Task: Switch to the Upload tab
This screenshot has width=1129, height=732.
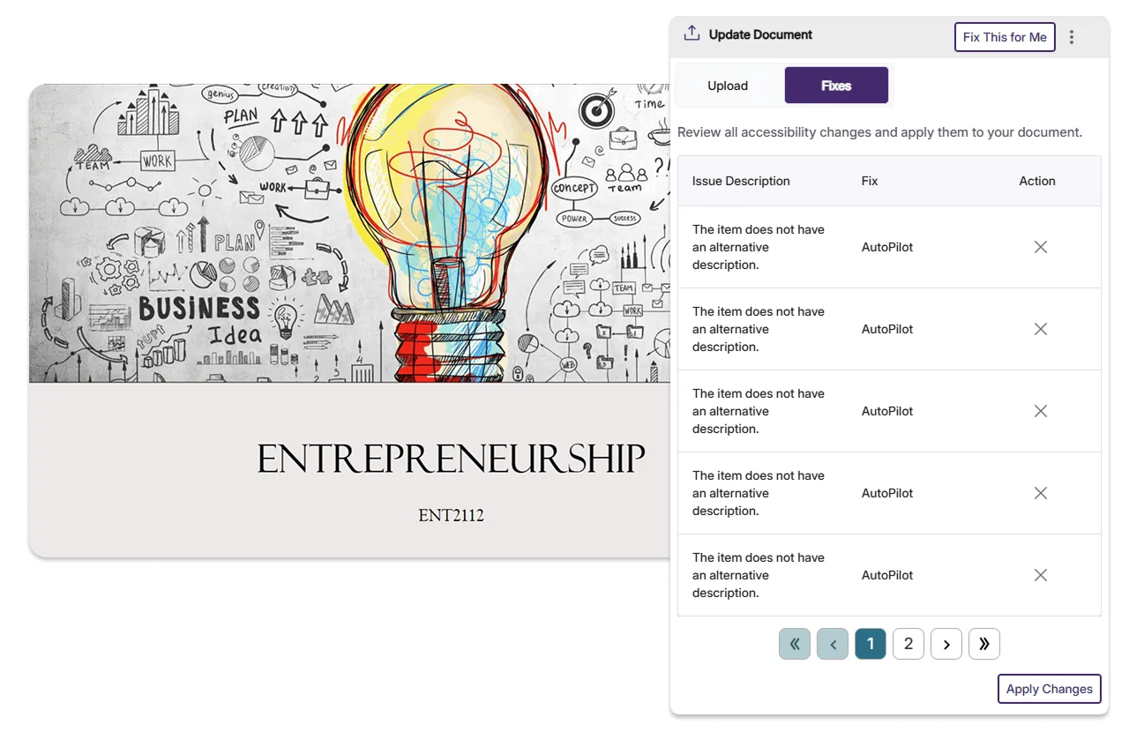Action: pos(728,86)
